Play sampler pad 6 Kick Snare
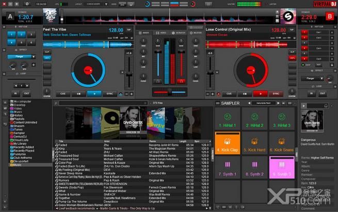 [x=282, y=143]
